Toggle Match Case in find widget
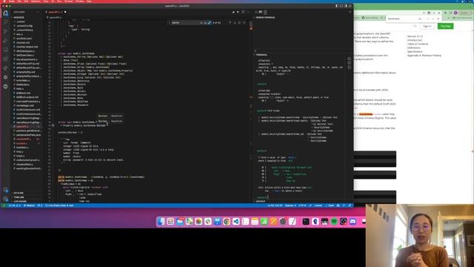The height and width of the screenshot is (267, 474). (201, 23)
